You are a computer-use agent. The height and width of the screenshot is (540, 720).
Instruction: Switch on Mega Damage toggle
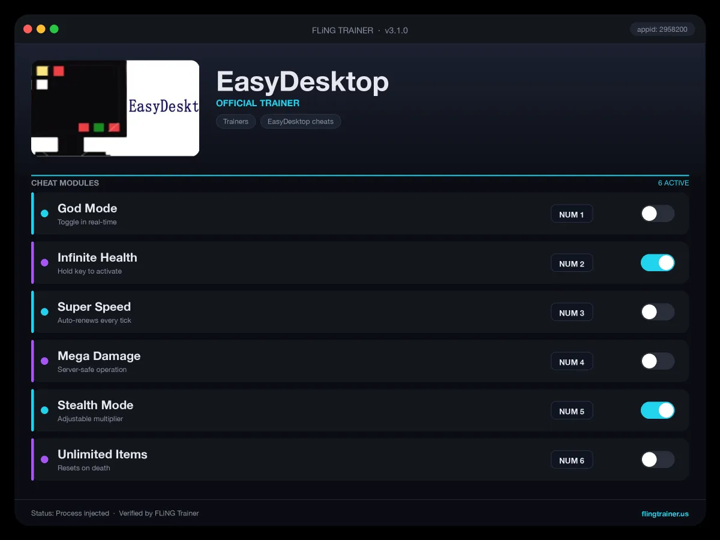[658, 361]
